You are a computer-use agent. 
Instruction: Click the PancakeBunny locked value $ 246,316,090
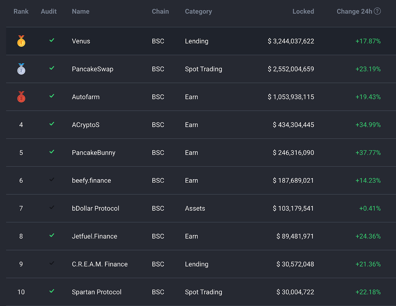(293, 153)
